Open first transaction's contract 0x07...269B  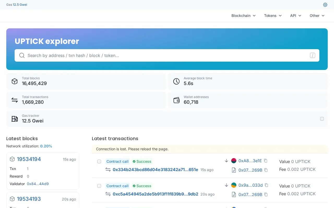point(250,170)
